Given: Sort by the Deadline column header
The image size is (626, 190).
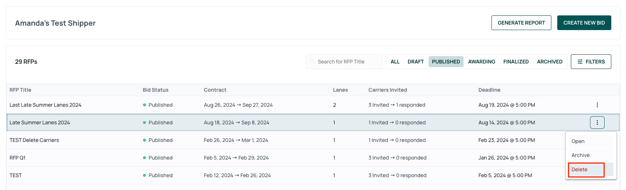Looking at the screenshot, I should coord(489,90).
